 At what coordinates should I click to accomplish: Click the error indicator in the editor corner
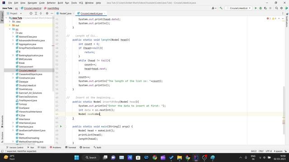point(269,18)
